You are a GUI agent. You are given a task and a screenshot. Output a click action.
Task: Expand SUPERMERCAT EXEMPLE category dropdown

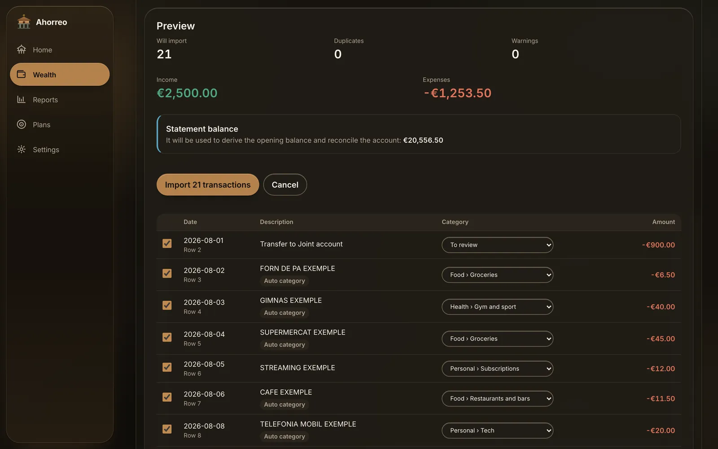497,339
